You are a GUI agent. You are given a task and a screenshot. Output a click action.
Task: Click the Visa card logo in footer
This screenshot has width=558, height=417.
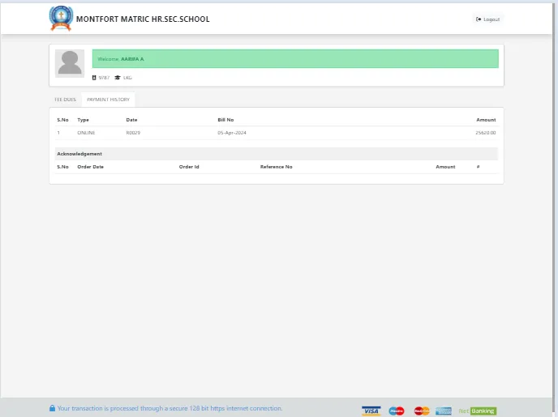[371, 411]
